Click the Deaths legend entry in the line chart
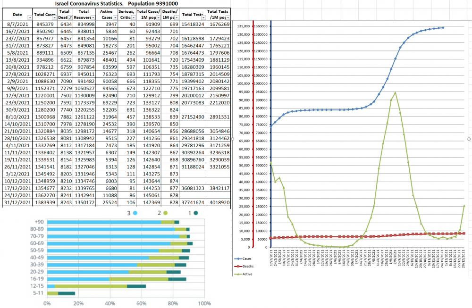This screenshot has width=472, height=308. pos(244,266)
